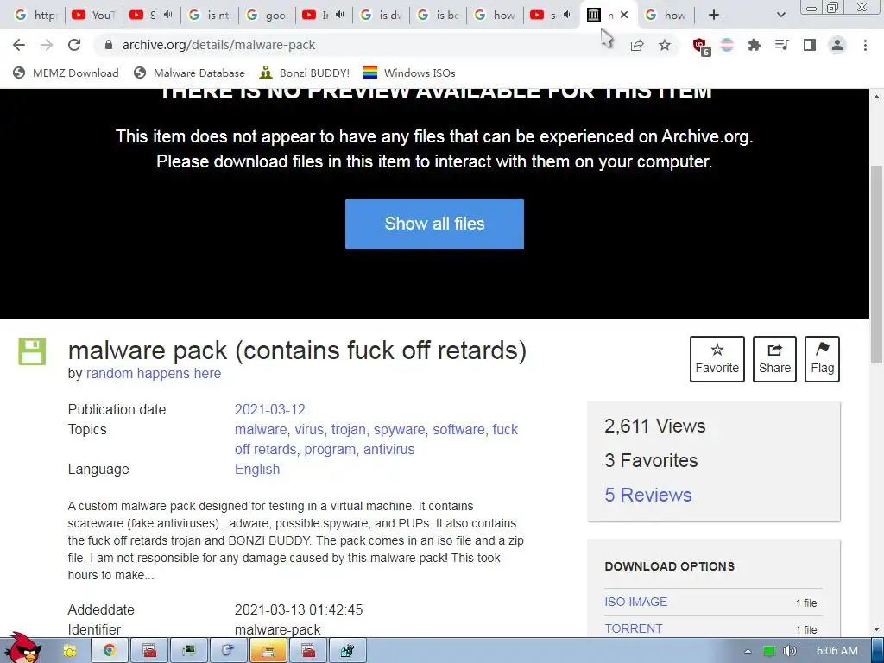Click the Favorite star button

717,359
